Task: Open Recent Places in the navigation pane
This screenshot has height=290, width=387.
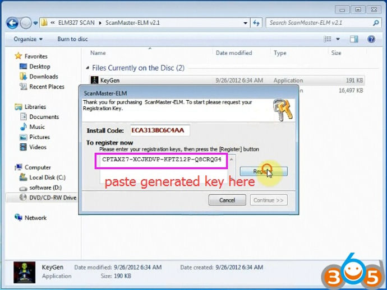Action: pos(47,87)
